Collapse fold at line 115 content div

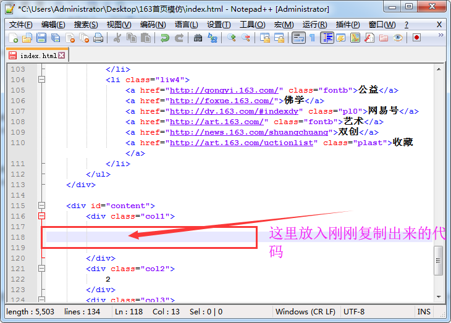point(42,206)
